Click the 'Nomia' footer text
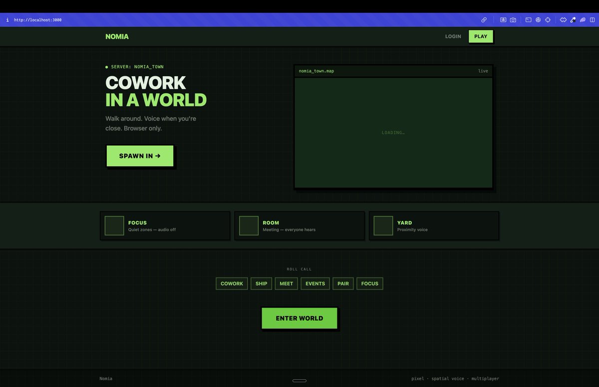This screenshot has width=599, height=387. pos(106,379)
